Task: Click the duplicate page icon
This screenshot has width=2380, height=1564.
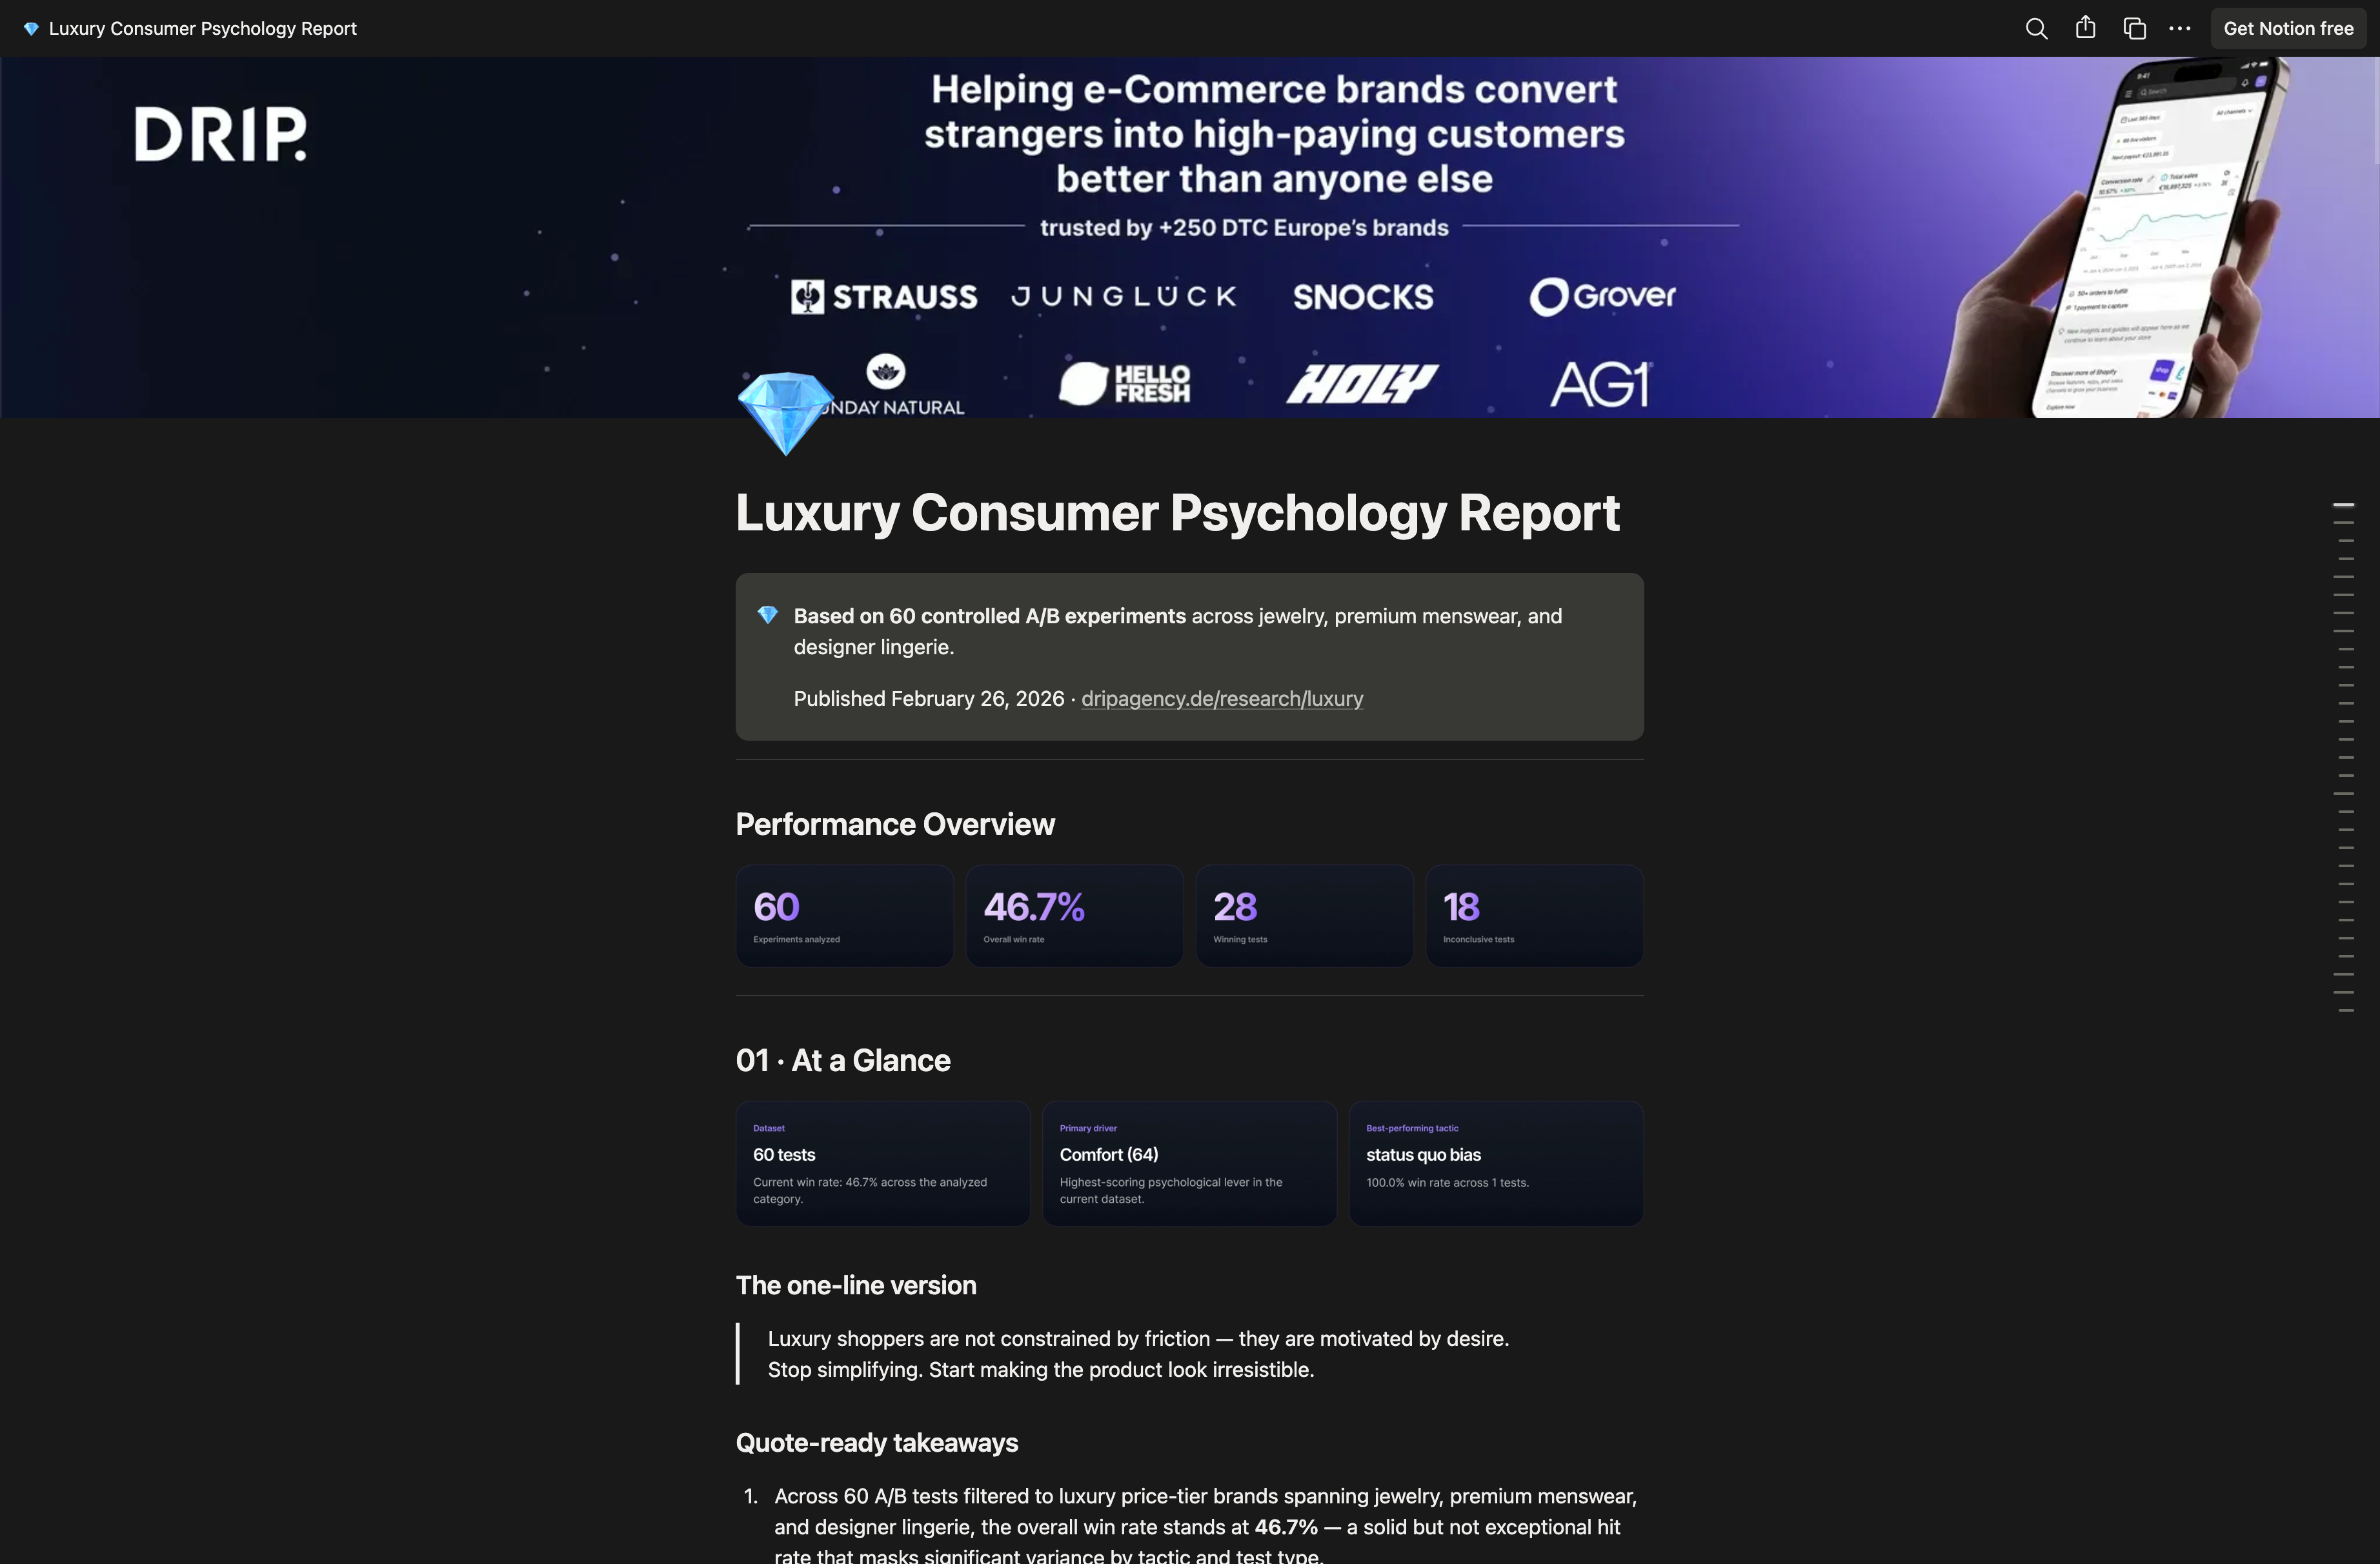Action: [x=2134, y=28]
